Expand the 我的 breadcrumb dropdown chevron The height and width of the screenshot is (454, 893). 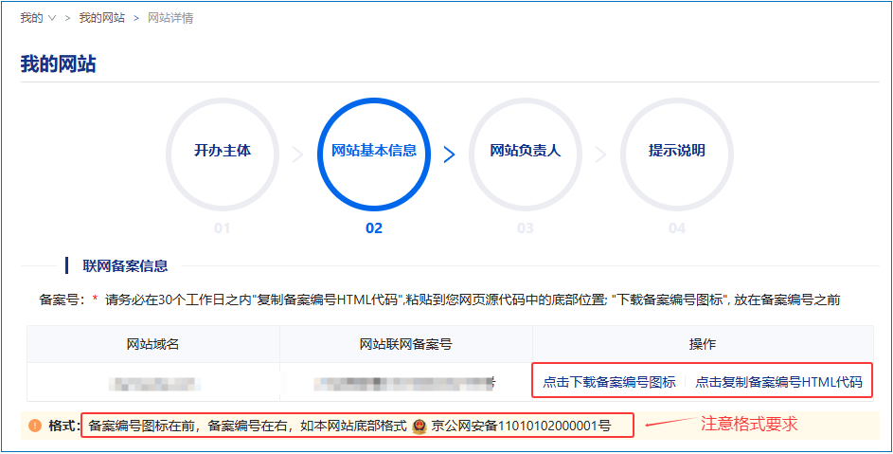tap(51, 18)
